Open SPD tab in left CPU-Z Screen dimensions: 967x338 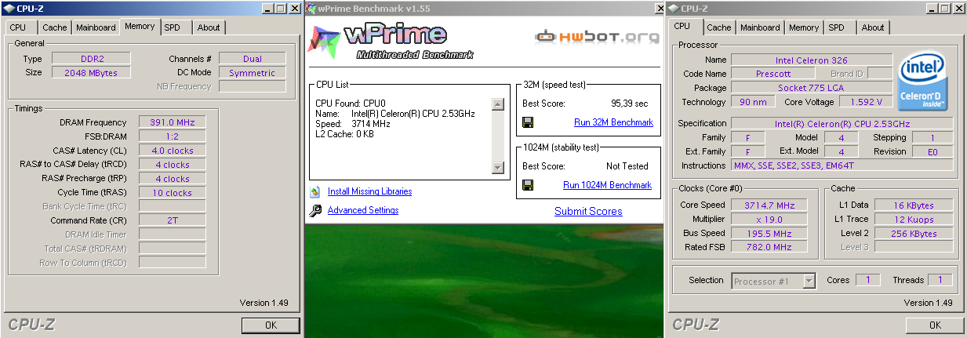click(172, 27)
